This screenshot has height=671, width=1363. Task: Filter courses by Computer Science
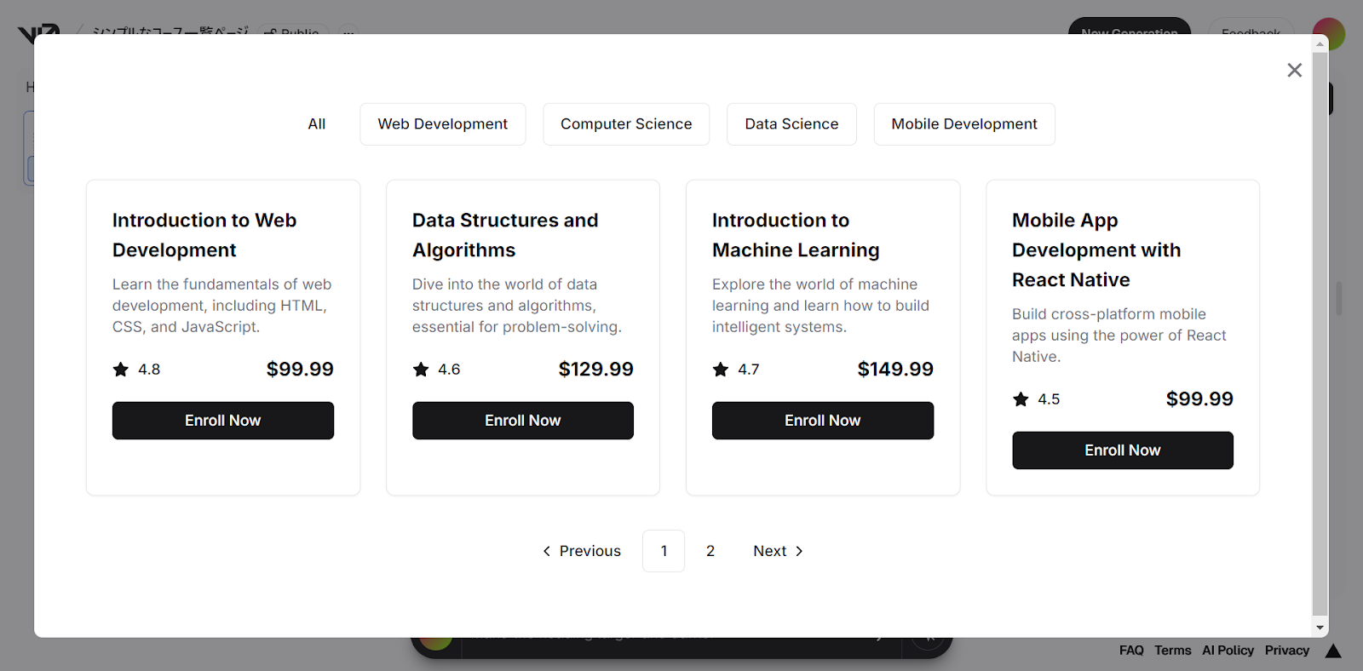tap(626, 124)
